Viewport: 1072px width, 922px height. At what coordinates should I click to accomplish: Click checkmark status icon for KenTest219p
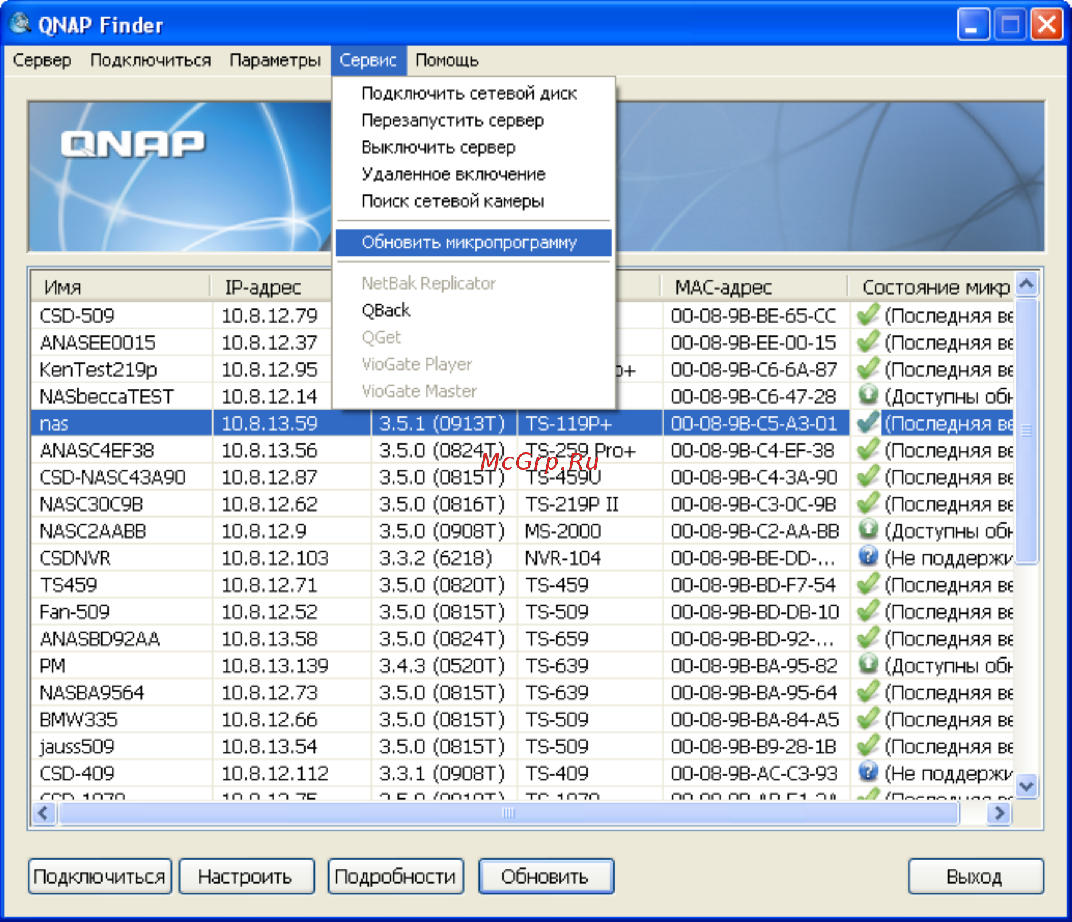(x=868, y=368)
